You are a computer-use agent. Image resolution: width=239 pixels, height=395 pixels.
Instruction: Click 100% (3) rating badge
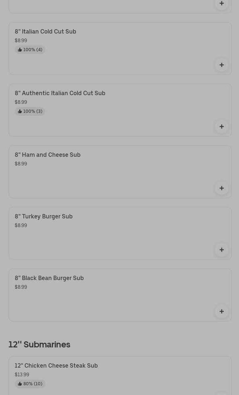click(30, 111)
